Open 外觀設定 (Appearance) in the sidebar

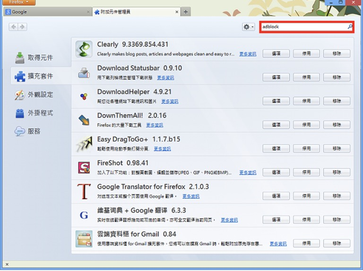tap(34, 94)
